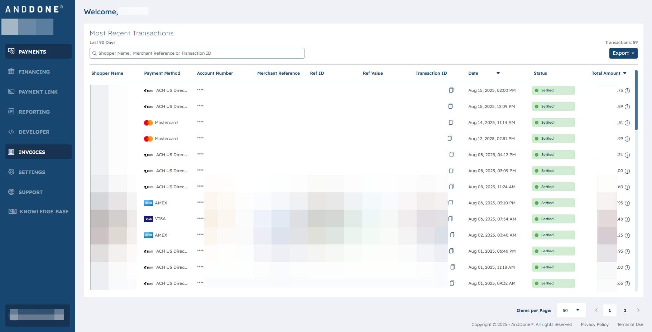Click the transactions table vertical scrollbar
This screenshot has height=332, width=652.
[636, 100]
